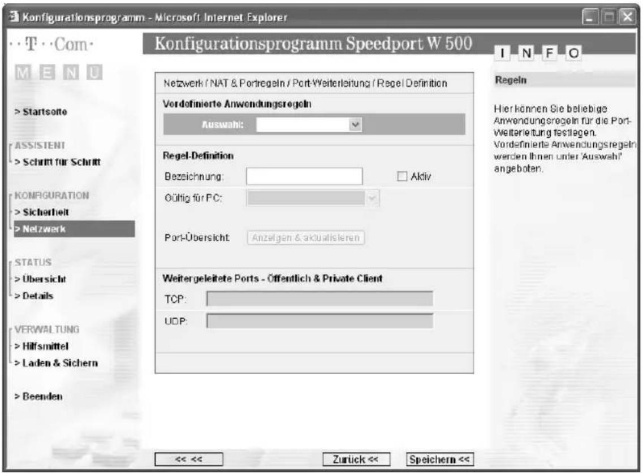Click the Internet Explorer title bar icon
The image size is (643, 473).
coord(14,17)
